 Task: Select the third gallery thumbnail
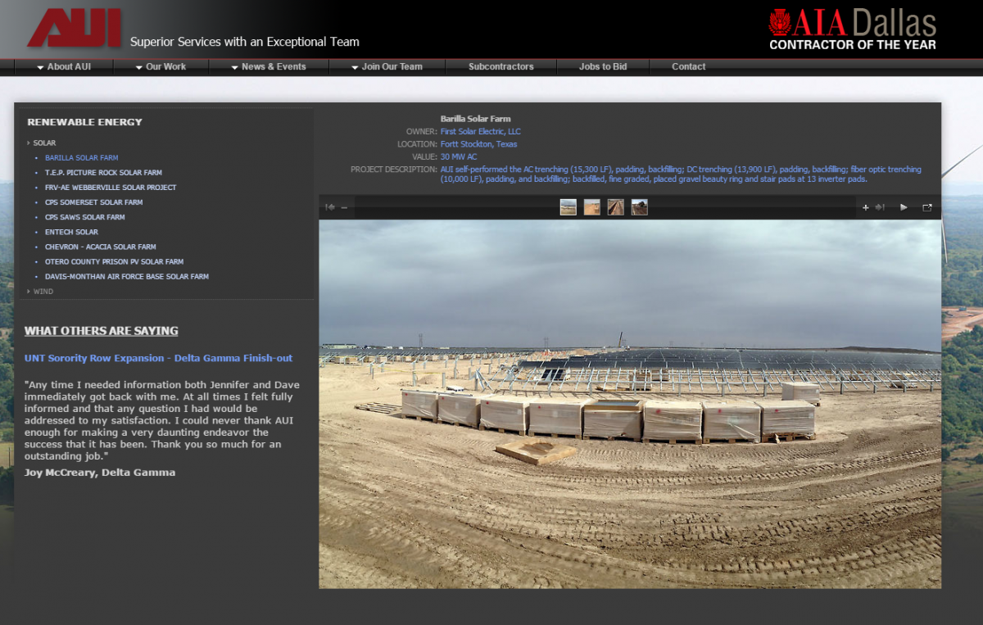[615, 207]
